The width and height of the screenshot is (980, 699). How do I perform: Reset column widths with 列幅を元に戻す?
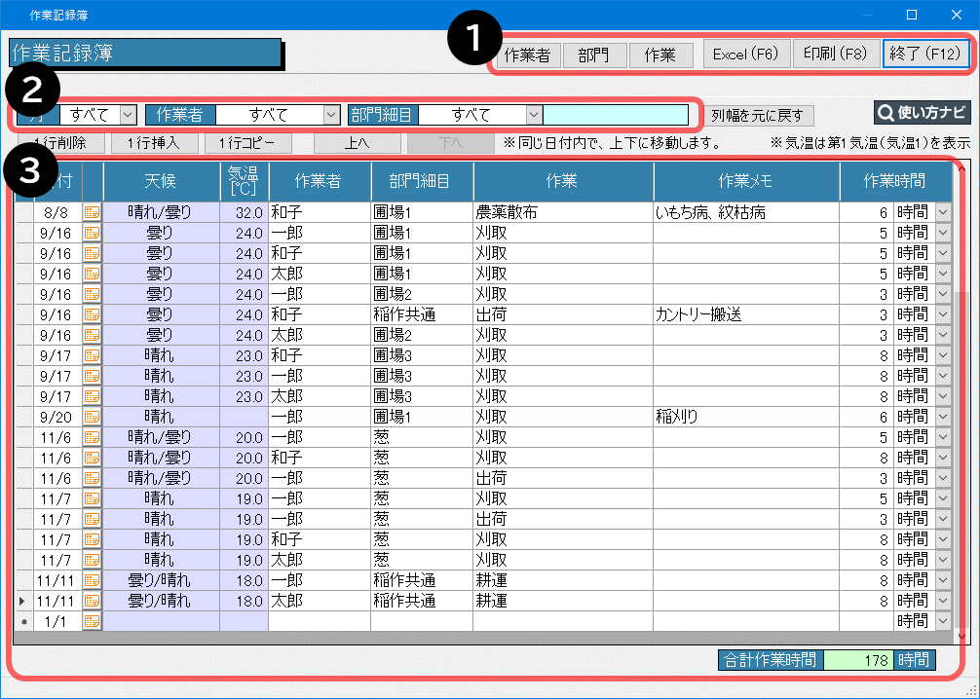tap(756, 116)
